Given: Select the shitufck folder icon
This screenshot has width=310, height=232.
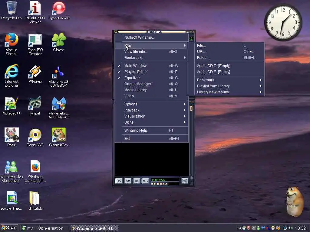Looking at the screenshot, I should pyautogui.click(x=35, y=201).
